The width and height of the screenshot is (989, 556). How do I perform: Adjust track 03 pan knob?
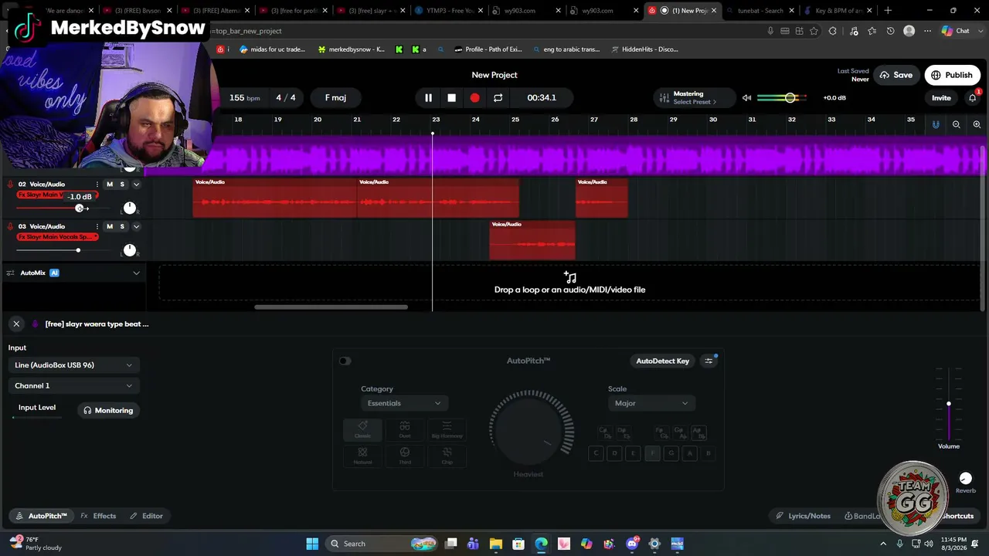(x=130, y=250)
